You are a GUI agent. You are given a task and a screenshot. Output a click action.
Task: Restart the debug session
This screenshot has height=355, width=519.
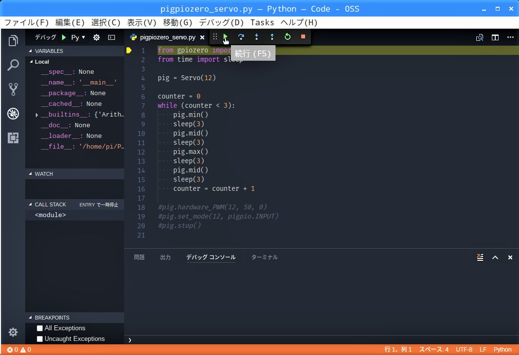288,37
